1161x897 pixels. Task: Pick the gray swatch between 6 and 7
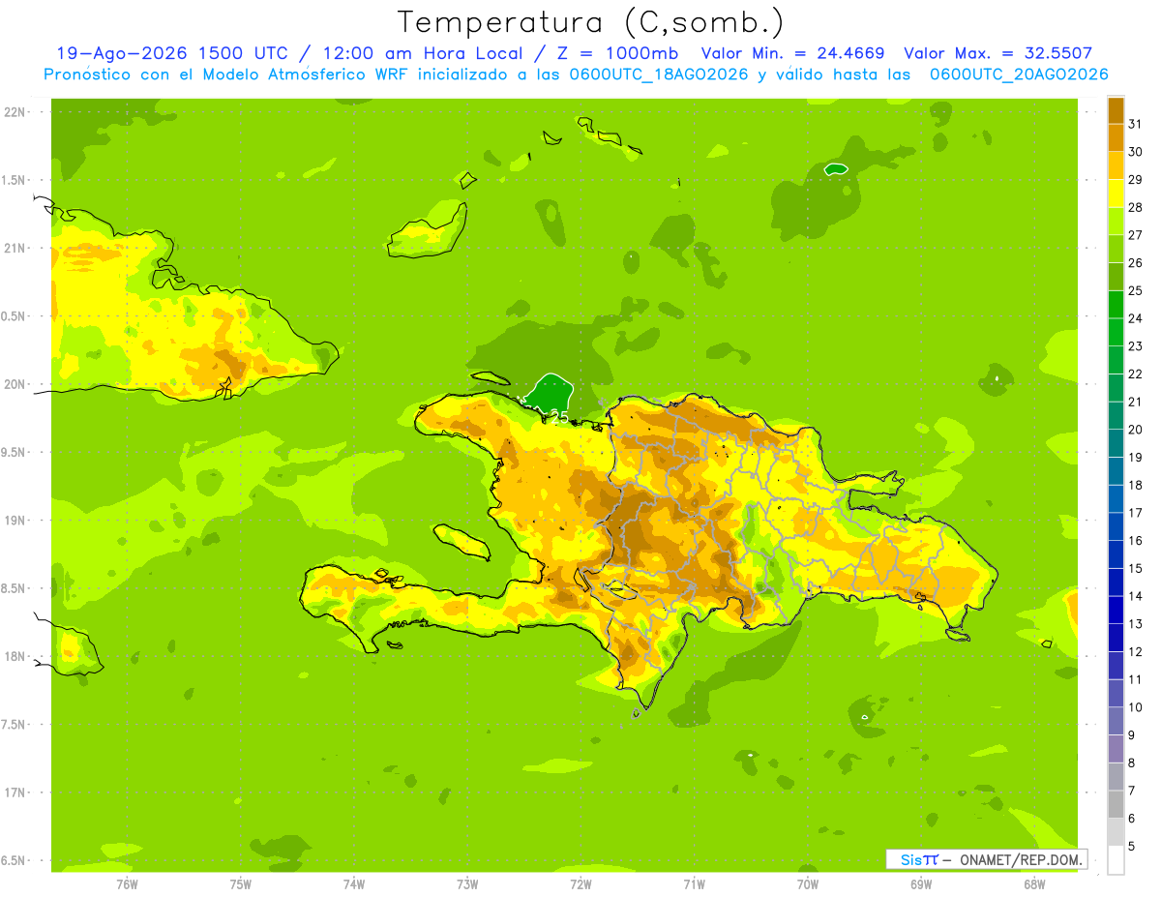(x=1116, y=805)
